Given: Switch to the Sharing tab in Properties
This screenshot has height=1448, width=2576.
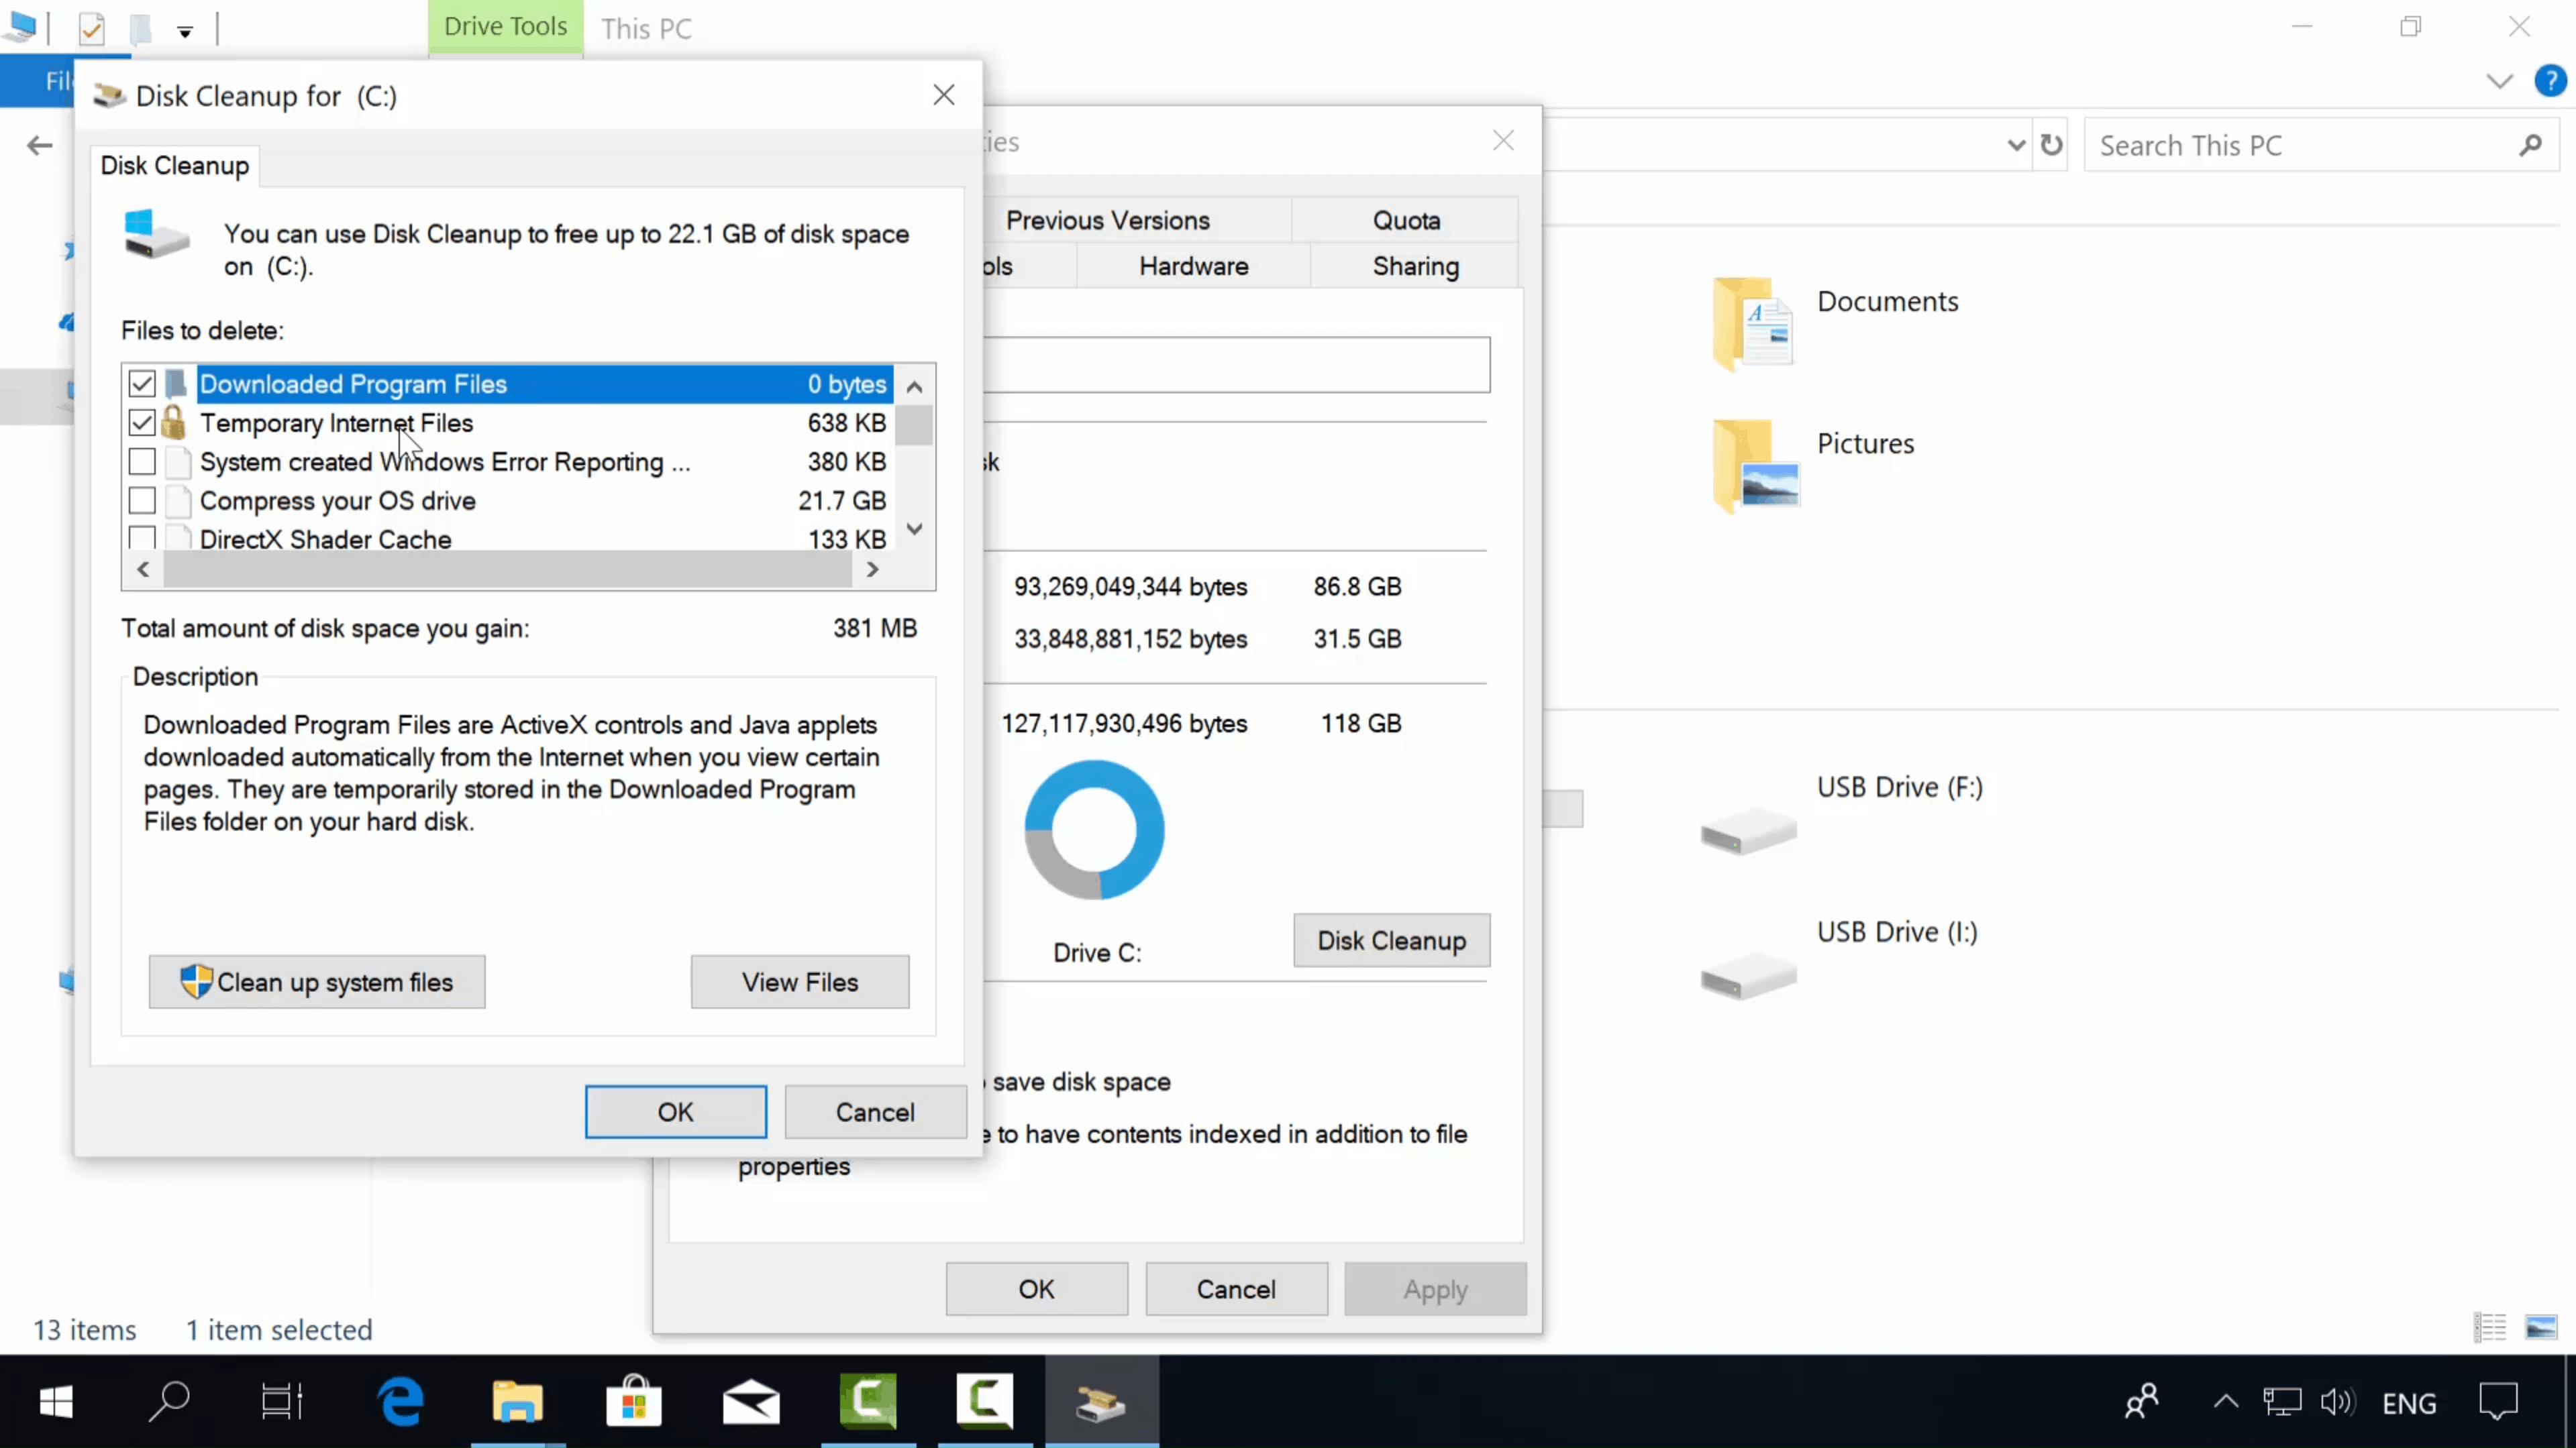Looking at the screenshot, I should click(1416, 266).
